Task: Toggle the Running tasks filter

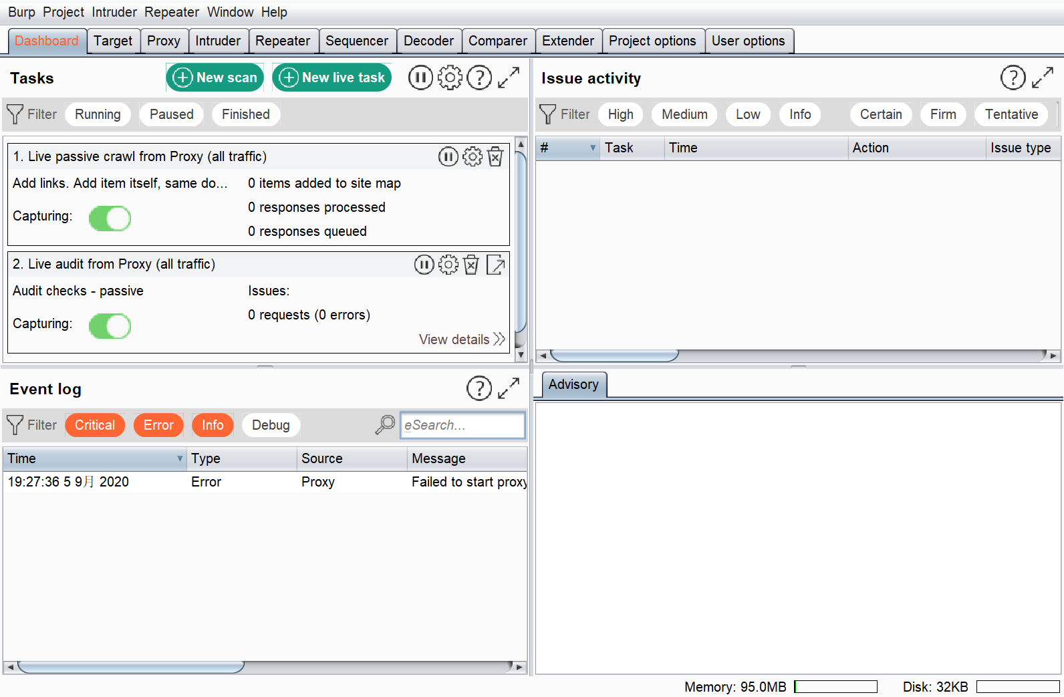Action: pos(98,114)
